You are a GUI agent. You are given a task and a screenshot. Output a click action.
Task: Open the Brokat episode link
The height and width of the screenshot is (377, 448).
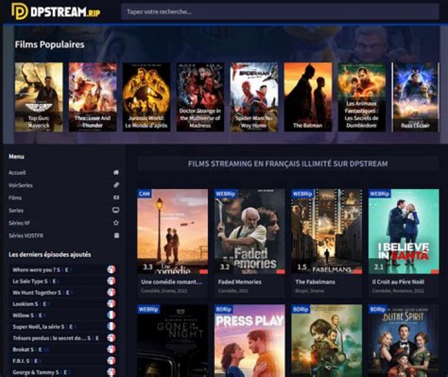pos(30,350)
